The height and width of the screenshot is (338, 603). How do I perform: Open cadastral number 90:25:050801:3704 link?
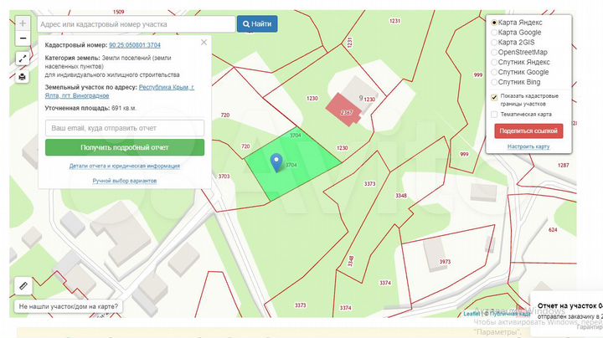(x=135, y=45)
